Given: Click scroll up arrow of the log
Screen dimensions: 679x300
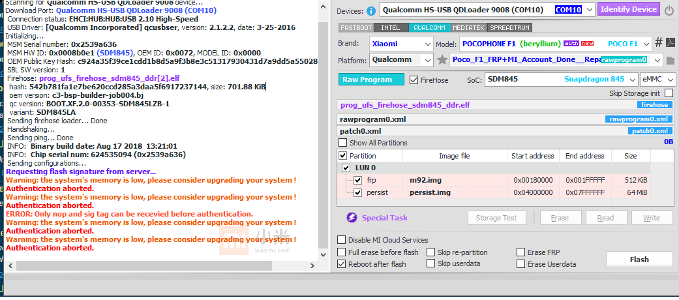Looking at the screenshot, I should pyautogui.click(x=323, y=6).
